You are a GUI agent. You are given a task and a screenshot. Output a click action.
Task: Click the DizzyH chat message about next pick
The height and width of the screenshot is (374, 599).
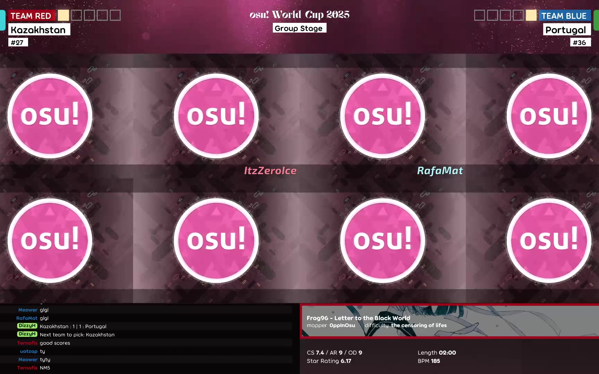[x=66, y=335]
